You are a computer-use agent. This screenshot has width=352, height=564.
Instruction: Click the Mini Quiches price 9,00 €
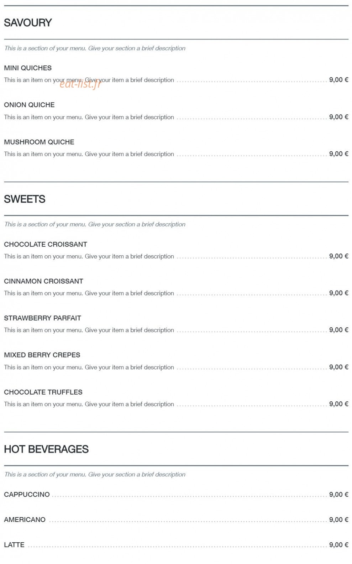(x=338, y=80)
